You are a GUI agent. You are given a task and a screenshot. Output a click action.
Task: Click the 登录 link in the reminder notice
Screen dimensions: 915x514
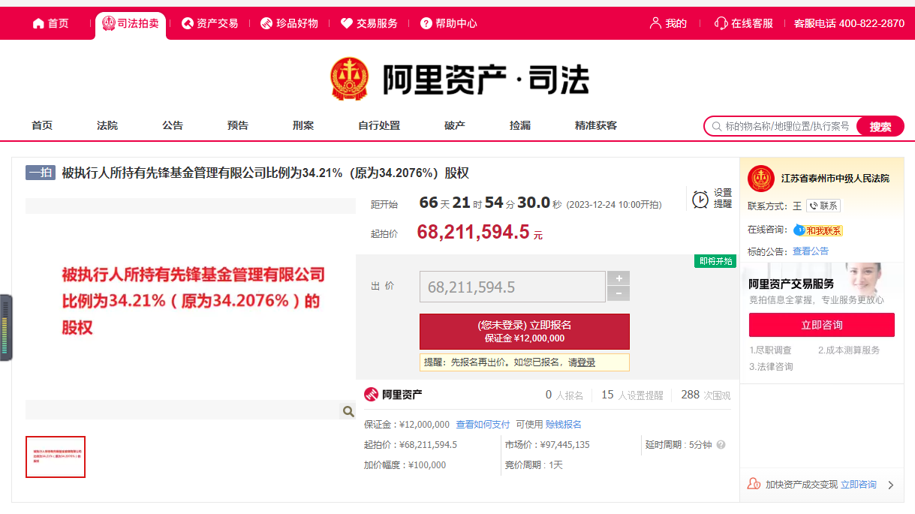(586, 362)
